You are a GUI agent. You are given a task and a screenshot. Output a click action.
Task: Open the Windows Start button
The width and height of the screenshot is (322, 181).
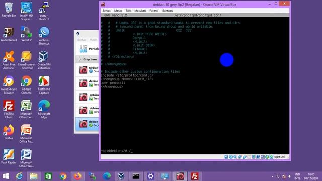coord(6,176)
